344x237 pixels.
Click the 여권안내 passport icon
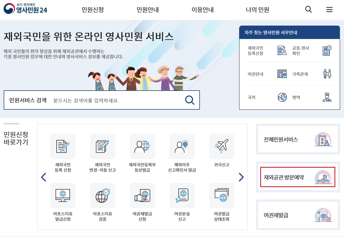[282, 74]
